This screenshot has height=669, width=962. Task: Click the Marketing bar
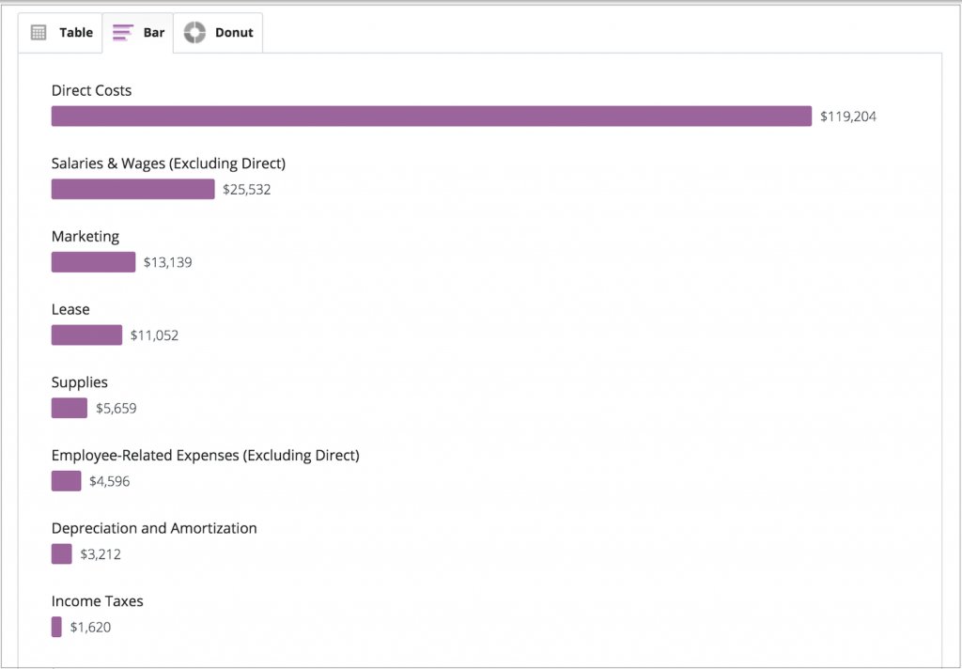click(93, 262)
